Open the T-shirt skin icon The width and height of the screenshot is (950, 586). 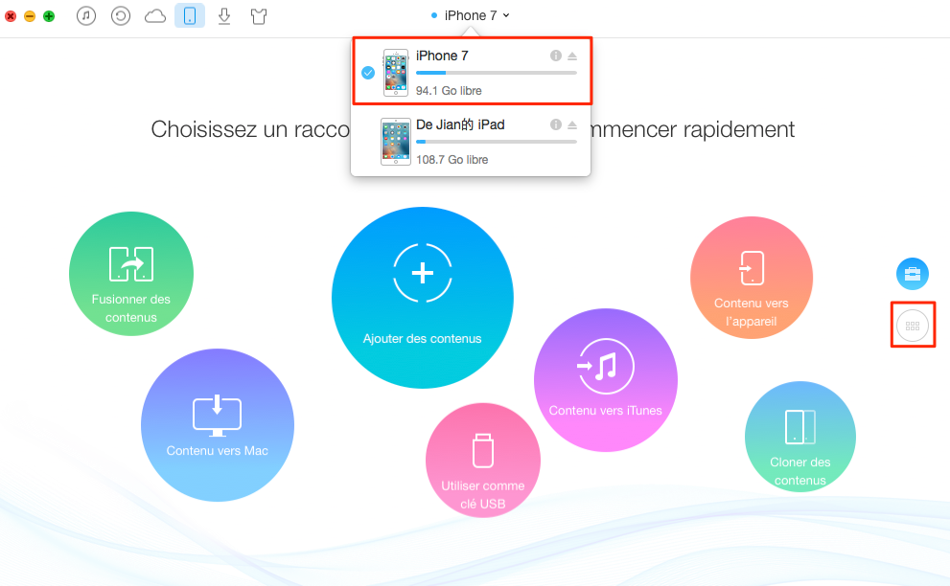pos(259,16)
